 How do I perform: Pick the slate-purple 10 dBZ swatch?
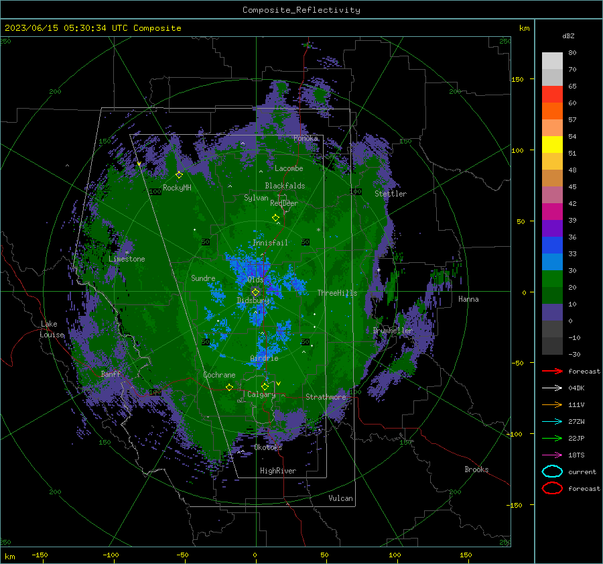[552, 312]
